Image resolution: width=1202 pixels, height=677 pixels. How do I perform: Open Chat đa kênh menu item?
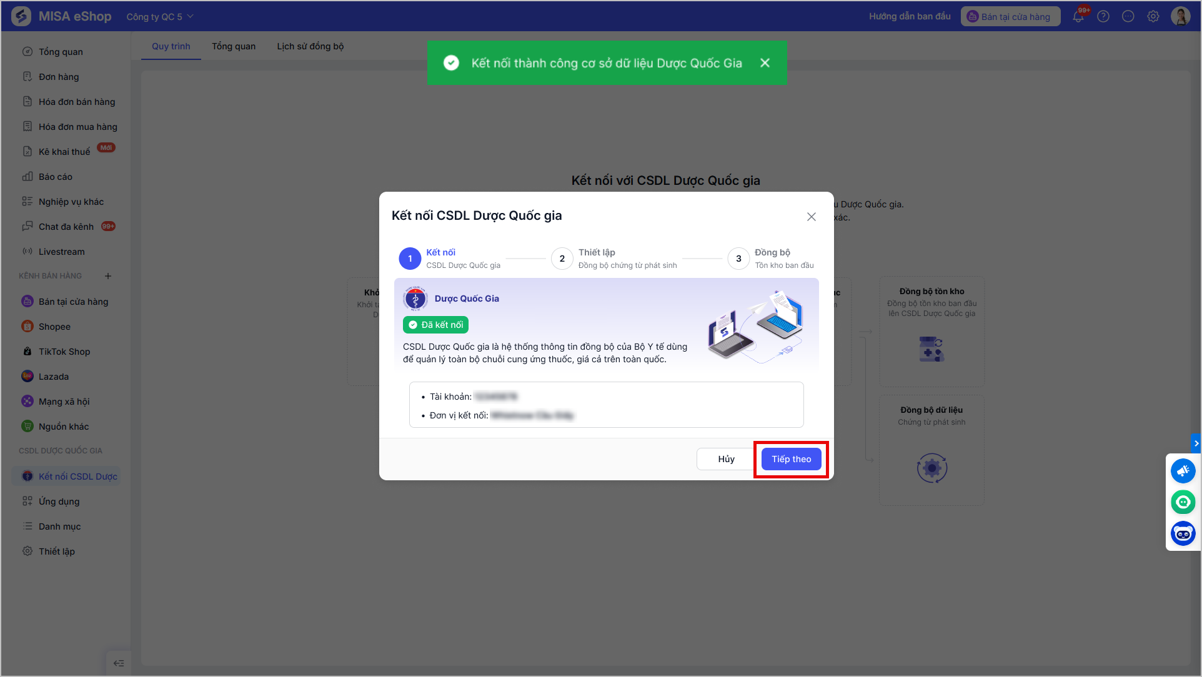point(66,227)
